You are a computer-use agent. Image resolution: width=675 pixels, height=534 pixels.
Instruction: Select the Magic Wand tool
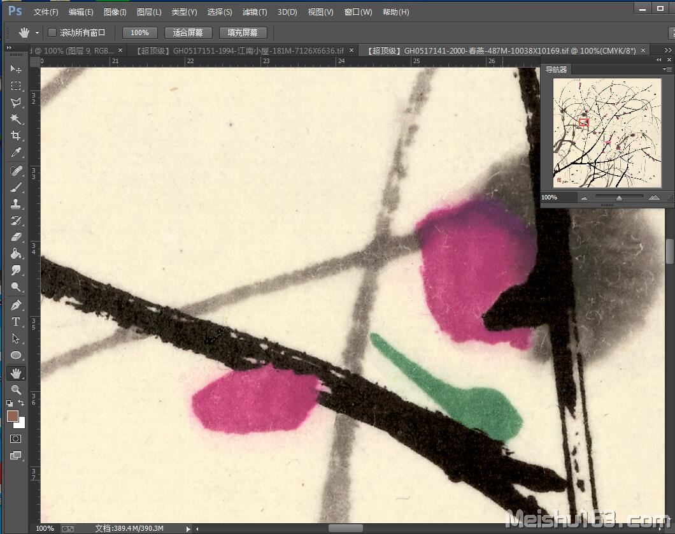[x=16, y=119]
